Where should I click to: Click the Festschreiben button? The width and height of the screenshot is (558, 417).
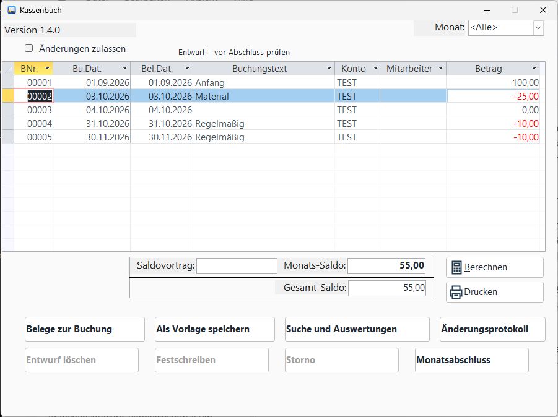(212, 360)
